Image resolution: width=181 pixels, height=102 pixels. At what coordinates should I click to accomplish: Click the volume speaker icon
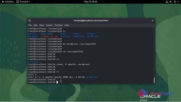pos(171,2)
